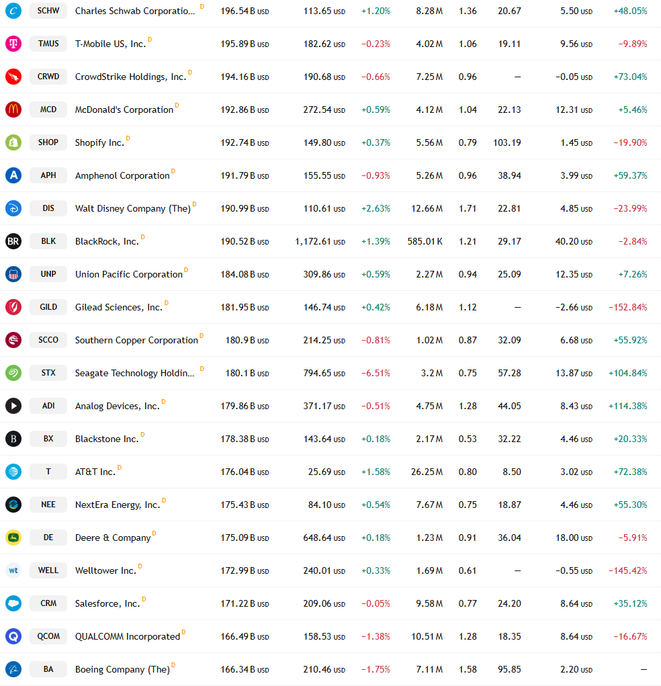The height and width of the screenshot is (686, 661).
Task: Open the STX ticker badge
Action: tap(48, 373)
